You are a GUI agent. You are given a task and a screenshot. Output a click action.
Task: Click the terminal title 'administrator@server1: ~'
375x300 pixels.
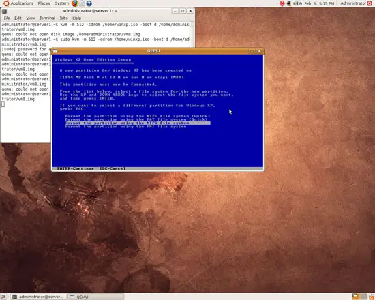(90, 11)
